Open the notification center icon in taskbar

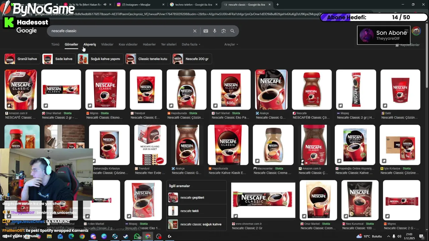[422, 236]
